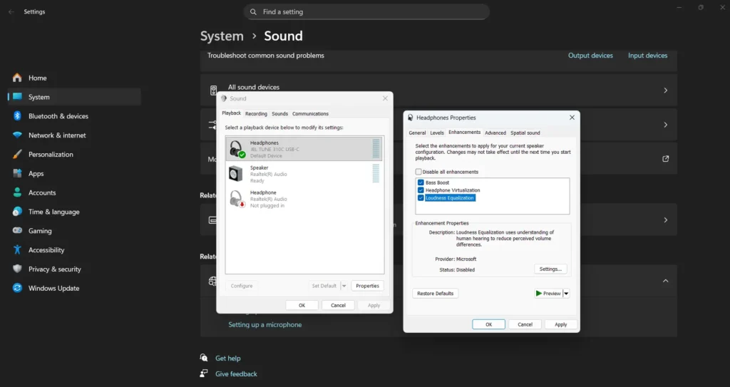Open Setting up a microphone link
This screenshot has width=730, height=387.
click(265, 324)
